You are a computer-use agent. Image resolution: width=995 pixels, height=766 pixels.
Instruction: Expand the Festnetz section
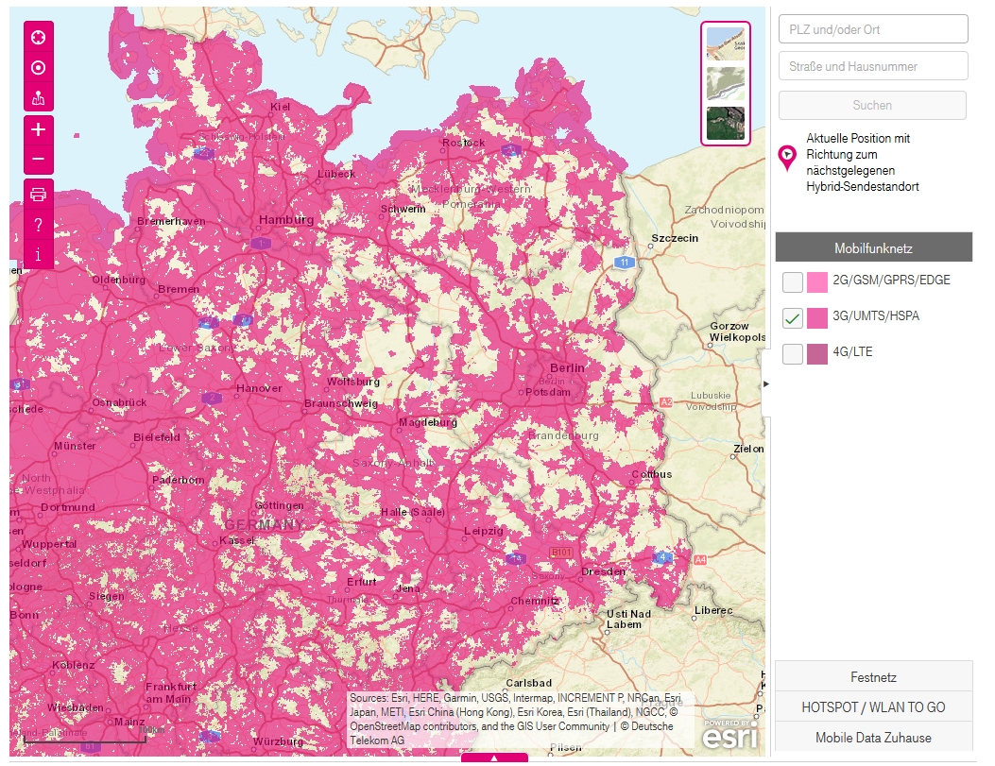tap(873, 677)
